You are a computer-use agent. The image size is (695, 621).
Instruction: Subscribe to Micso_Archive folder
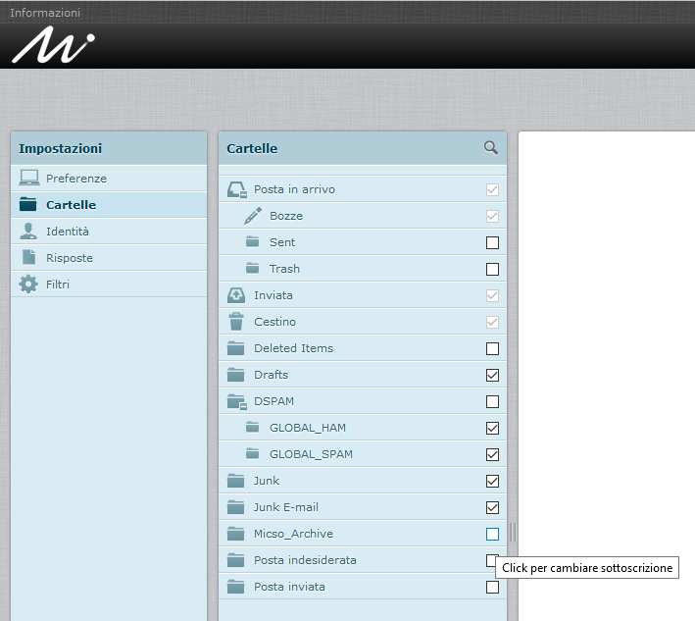point(492,534)
